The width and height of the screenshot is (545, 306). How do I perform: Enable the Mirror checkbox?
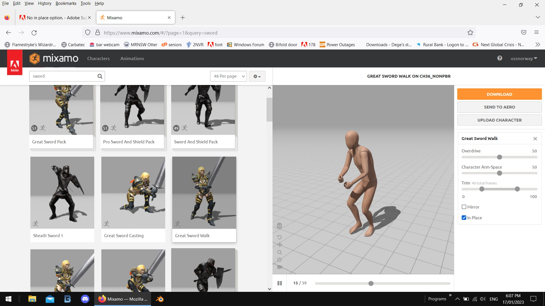click(x=464, y=207)
